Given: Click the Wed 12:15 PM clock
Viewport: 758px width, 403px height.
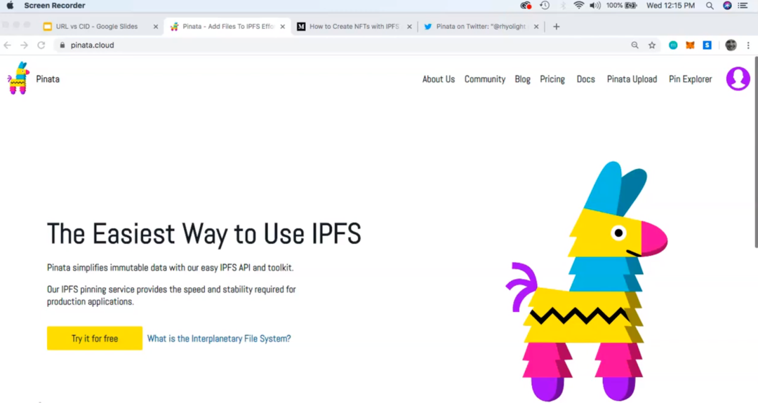Looking at the screenshot, I should 670,6.
